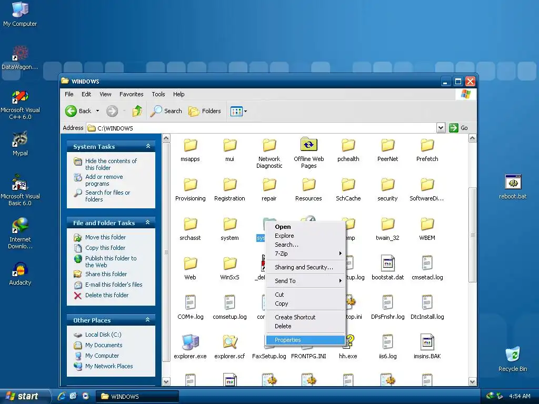
Task: Choose Sharing and Security in context menu
Action: (305, 267)
